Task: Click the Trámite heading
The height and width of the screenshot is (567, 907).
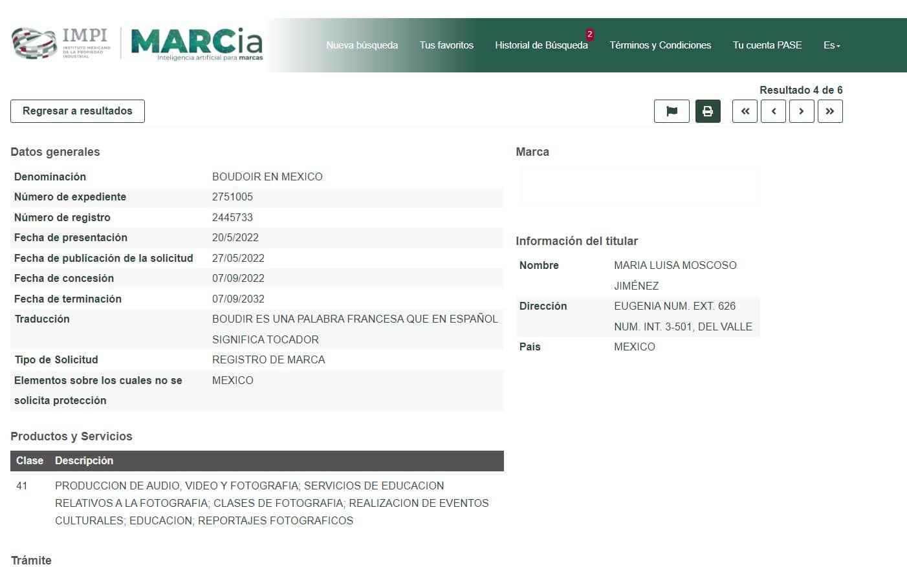Action: tap(31, 561)
